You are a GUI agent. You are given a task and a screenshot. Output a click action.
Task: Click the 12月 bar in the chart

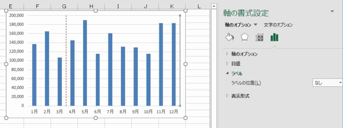point(174,65)
